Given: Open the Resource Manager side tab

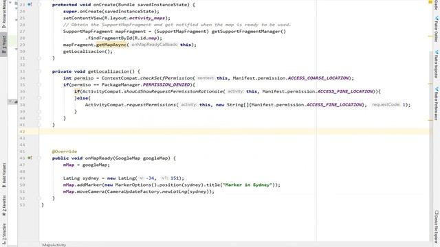Looking at the screenshot, I should pos(3,14).
